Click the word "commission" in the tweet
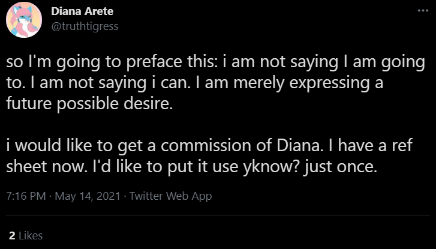 tap(206, 146)
